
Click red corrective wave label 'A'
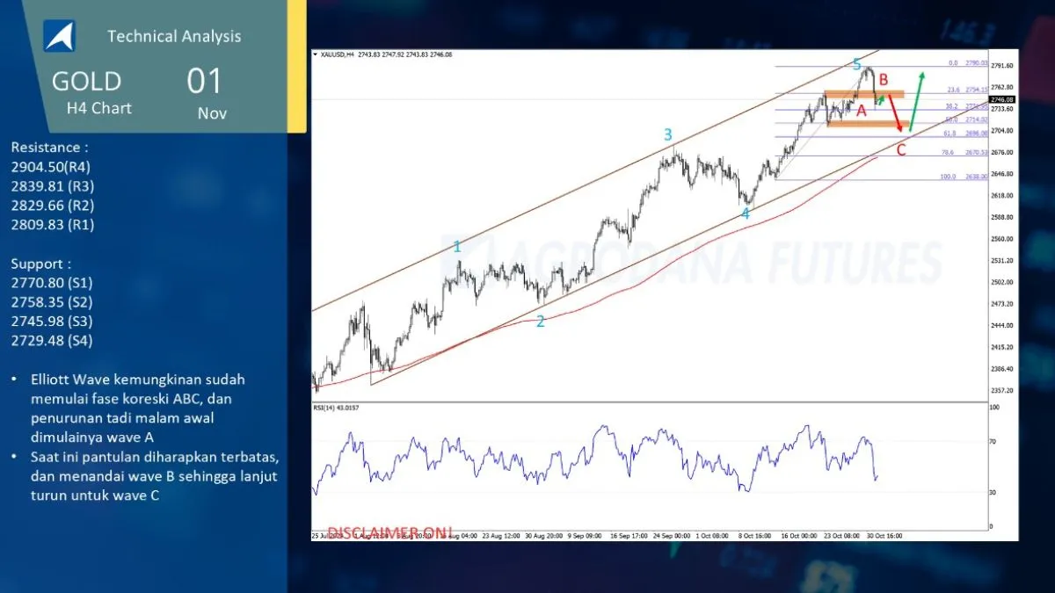tap(862, 110)
